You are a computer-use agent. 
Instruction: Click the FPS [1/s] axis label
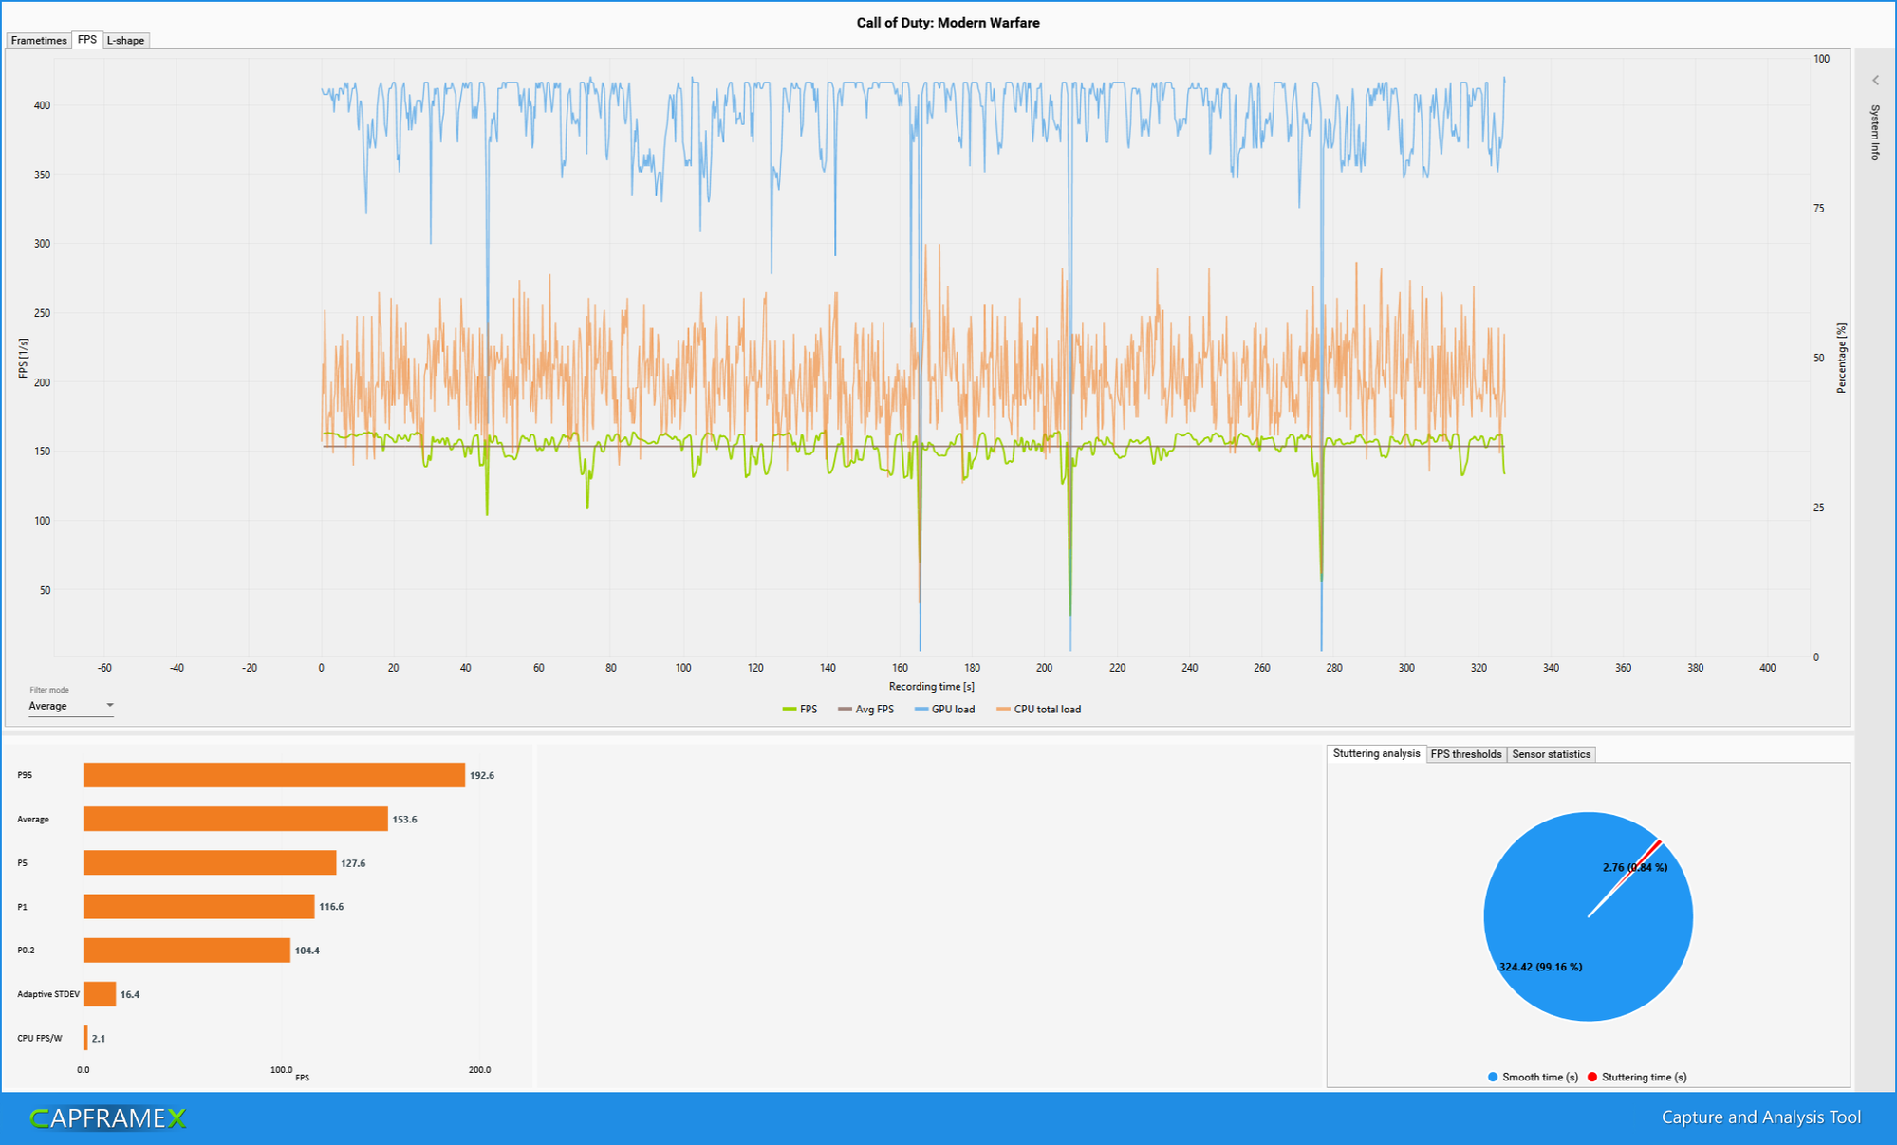click(x=23, y=359)
